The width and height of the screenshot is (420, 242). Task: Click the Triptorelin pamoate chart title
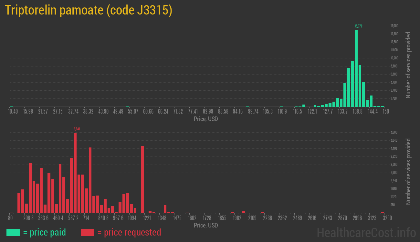pos(89,10)
